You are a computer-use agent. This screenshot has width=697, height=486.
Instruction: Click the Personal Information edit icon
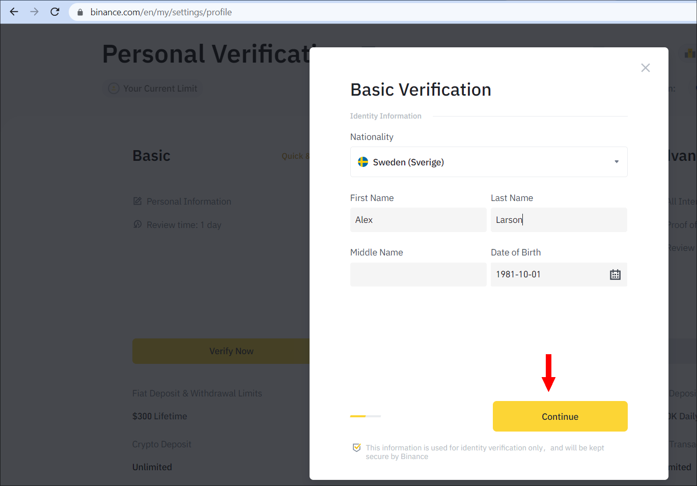[x=137, y=201]
